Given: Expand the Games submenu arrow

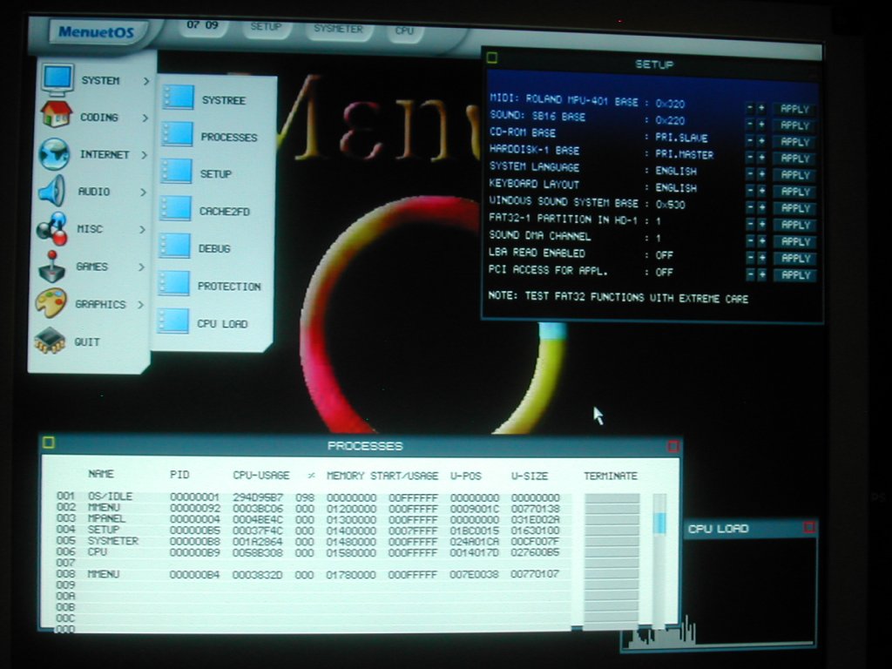Looking at the screenshot, I should (x=141, y=267).
